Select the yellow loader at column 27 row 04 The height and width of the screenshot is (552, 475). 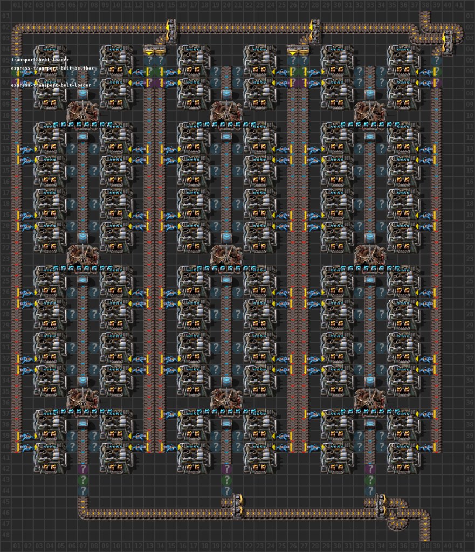304,50
